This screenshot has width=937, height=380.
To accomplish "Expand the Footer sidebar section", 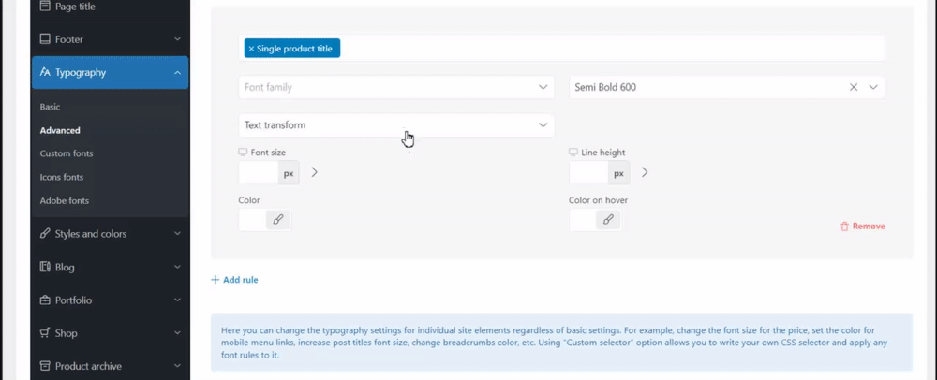I will tap(110, 39).
